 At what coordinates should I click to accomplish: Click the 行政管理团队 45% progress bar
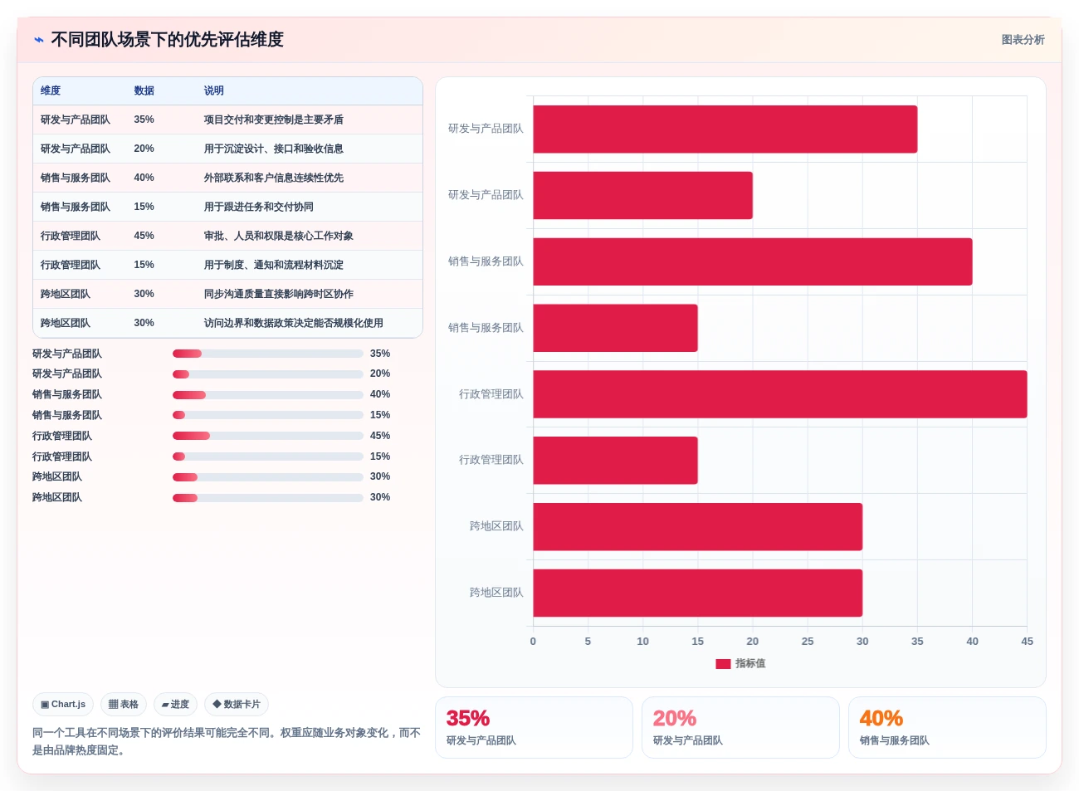click(x=268, y=436)
